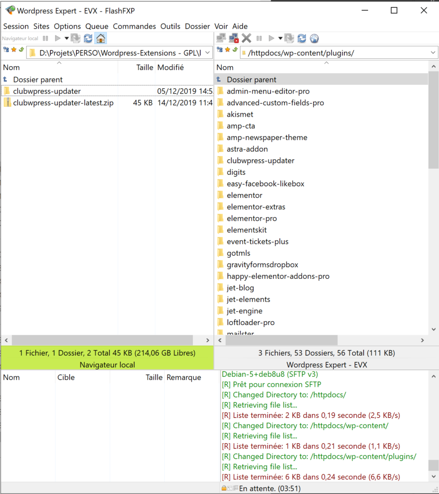Select clubwpress-updater-latest.zip file
The width and height of the screenshot is (439, 494).
[107, 103]
